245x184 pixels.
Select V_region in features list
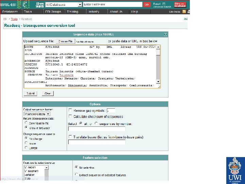coord(30,167)
